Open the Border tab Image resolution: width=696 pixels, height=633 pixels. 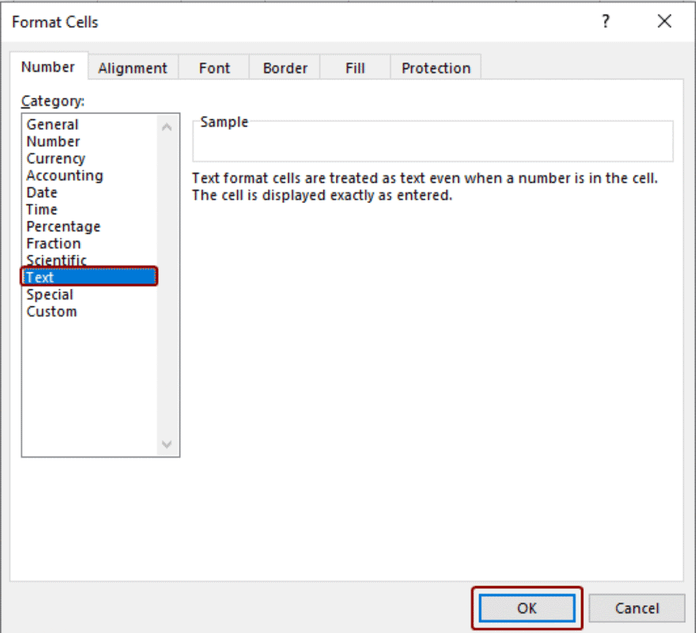click(x=285, y=67)
